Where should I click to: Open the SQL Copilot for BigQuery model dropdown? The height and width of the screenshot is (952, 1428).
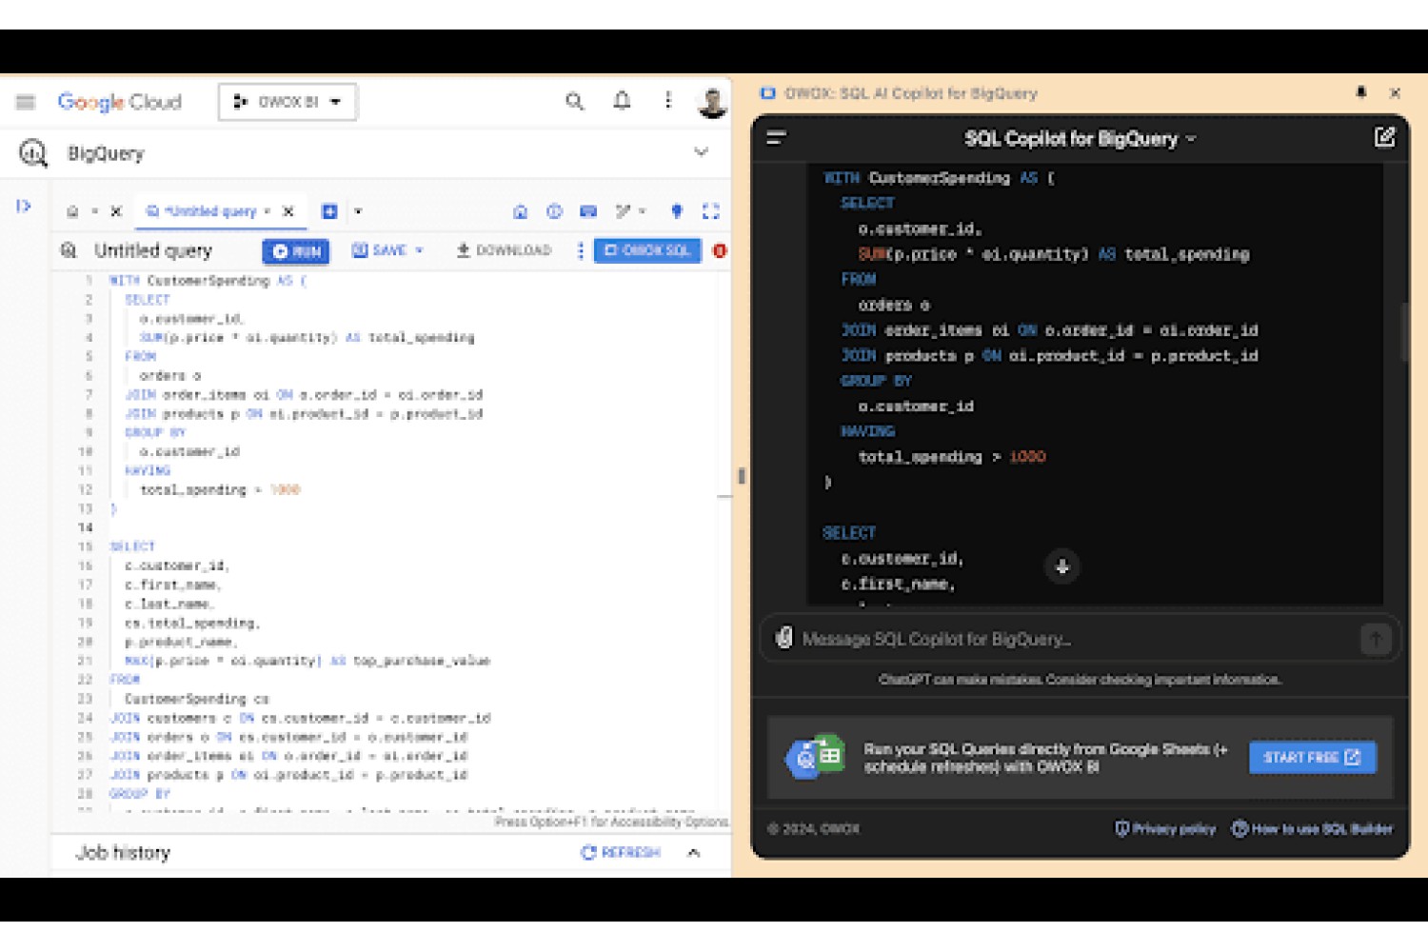click(1081, 139)
